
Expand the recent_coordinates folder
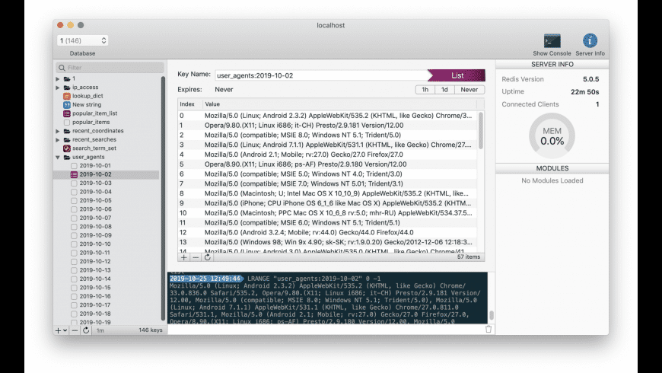pos(58,131)
